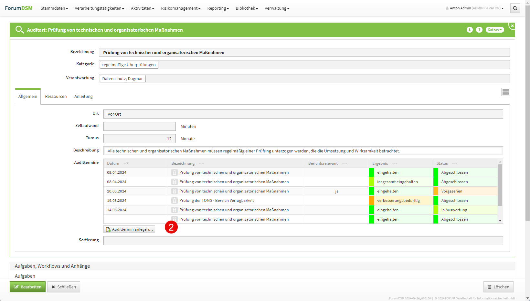Expand the Extras dropdown
Screen dimensions: 530x301
(494, 30)
